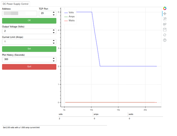Select the Pan tool
The height and width of the screenshot is (136, 177).
165,14
